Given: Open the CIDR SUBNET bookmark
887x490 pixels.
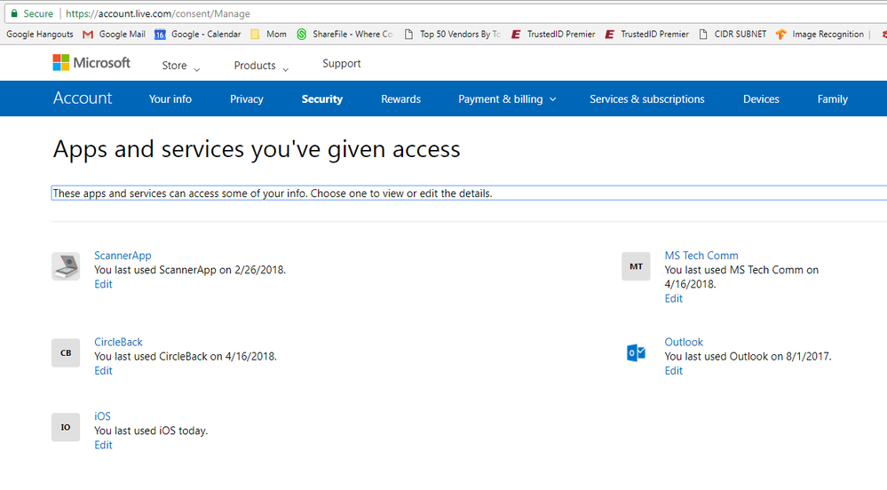Looking at the screenshot, I should (732, 34).
